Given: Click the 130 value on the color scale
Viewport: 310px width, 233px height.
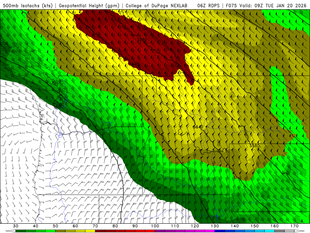Looking at the screenshot, I should [x=215, y=226].
